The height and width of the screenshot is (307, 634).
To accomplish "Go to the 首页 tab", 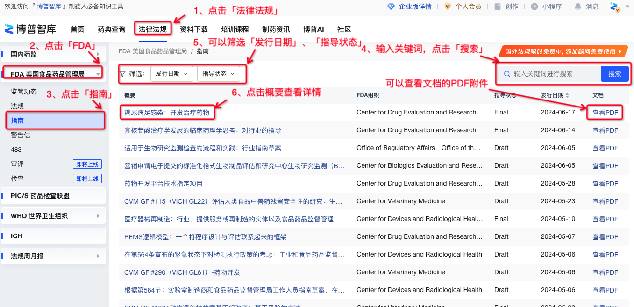I will tap(78, 29).
